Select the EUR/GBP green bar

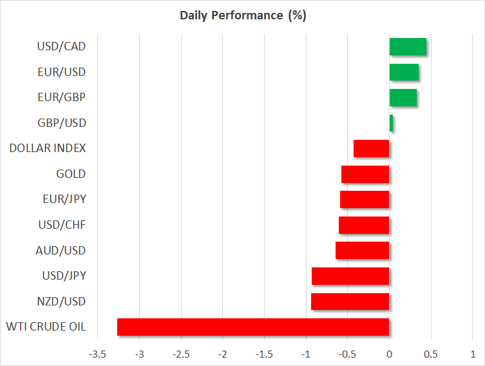[403, 98]
